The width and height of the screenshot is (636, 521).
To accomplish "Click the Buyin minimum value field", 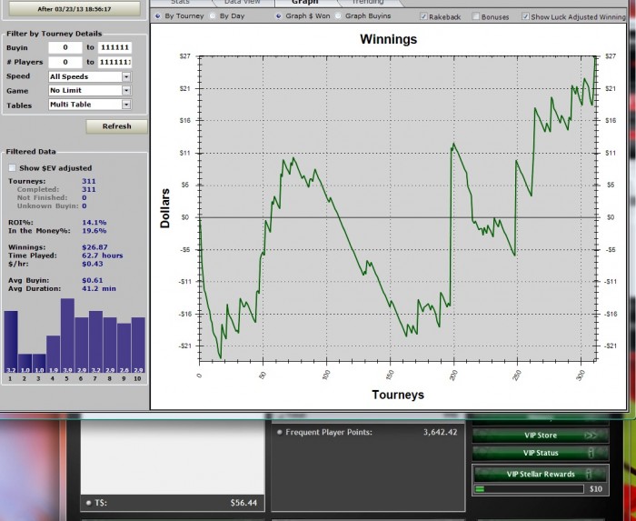I will [65, 47].
